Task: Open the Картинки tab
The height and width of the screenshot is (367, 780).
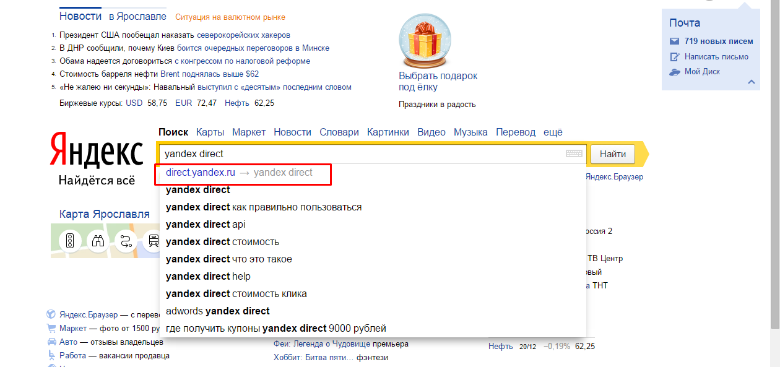Action: click(x=388, y=132)
